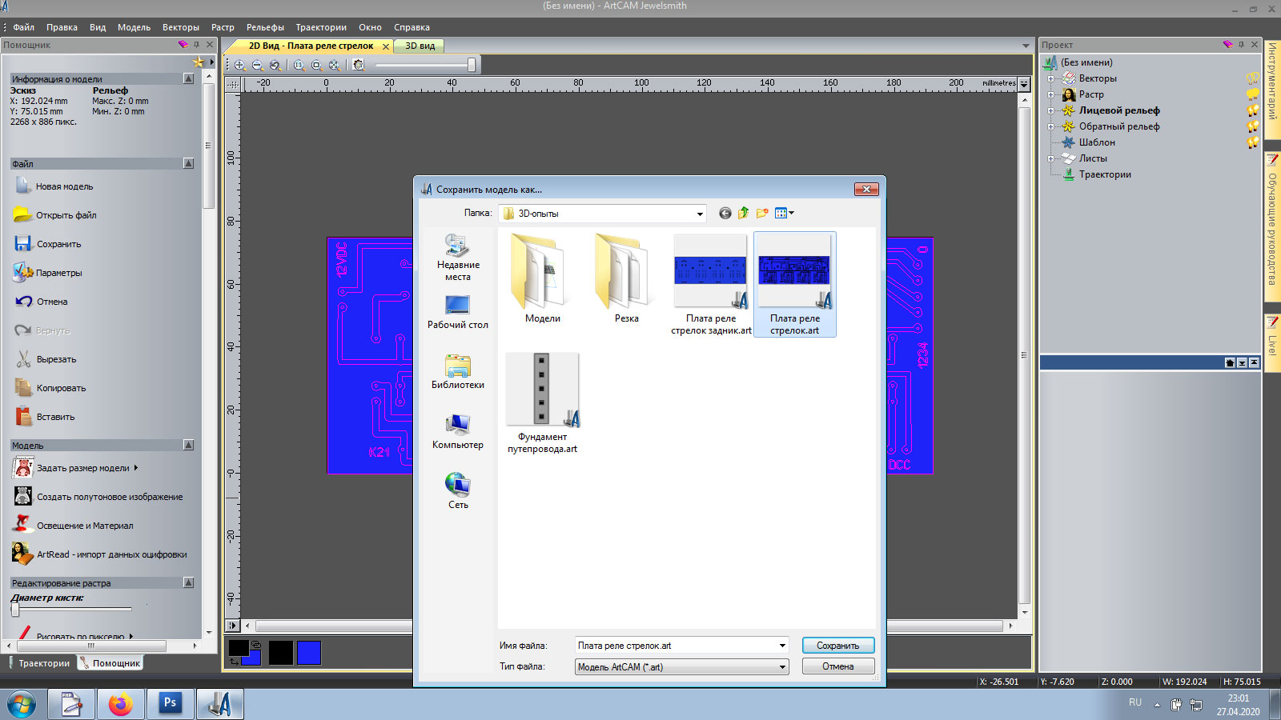The image size is (1281, 720).
Task: Toggle pin on Помощник panel
Action: [196, 45]
